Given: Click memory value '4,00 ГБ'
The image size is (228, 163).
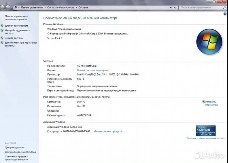Looking at the screenshot, I should tap(80, 79).
